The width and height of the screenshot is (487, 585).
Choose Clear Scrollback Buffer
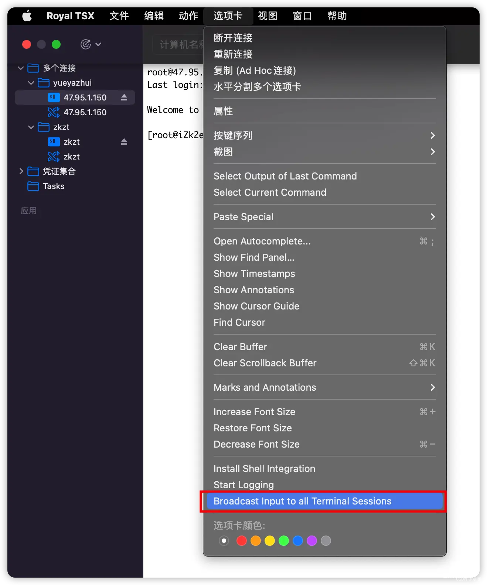coord(324,363)
